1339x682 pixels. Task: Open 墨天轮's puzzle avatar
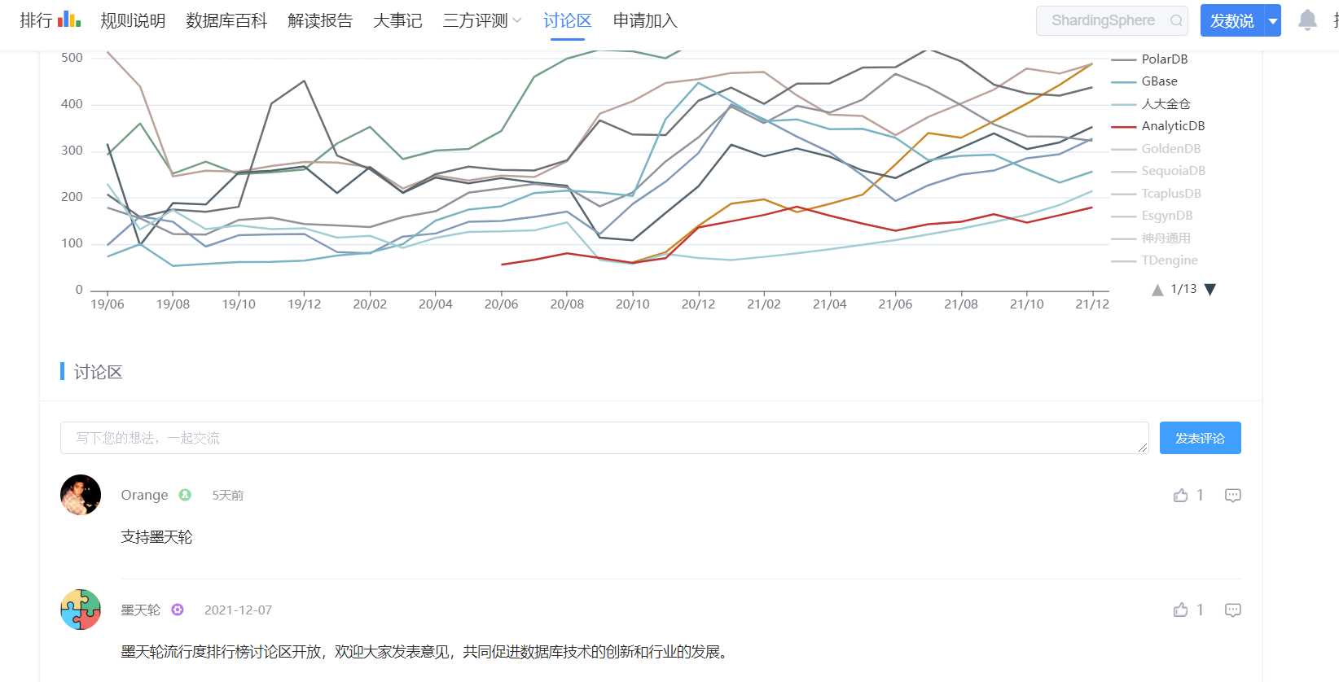coord(81,610)
